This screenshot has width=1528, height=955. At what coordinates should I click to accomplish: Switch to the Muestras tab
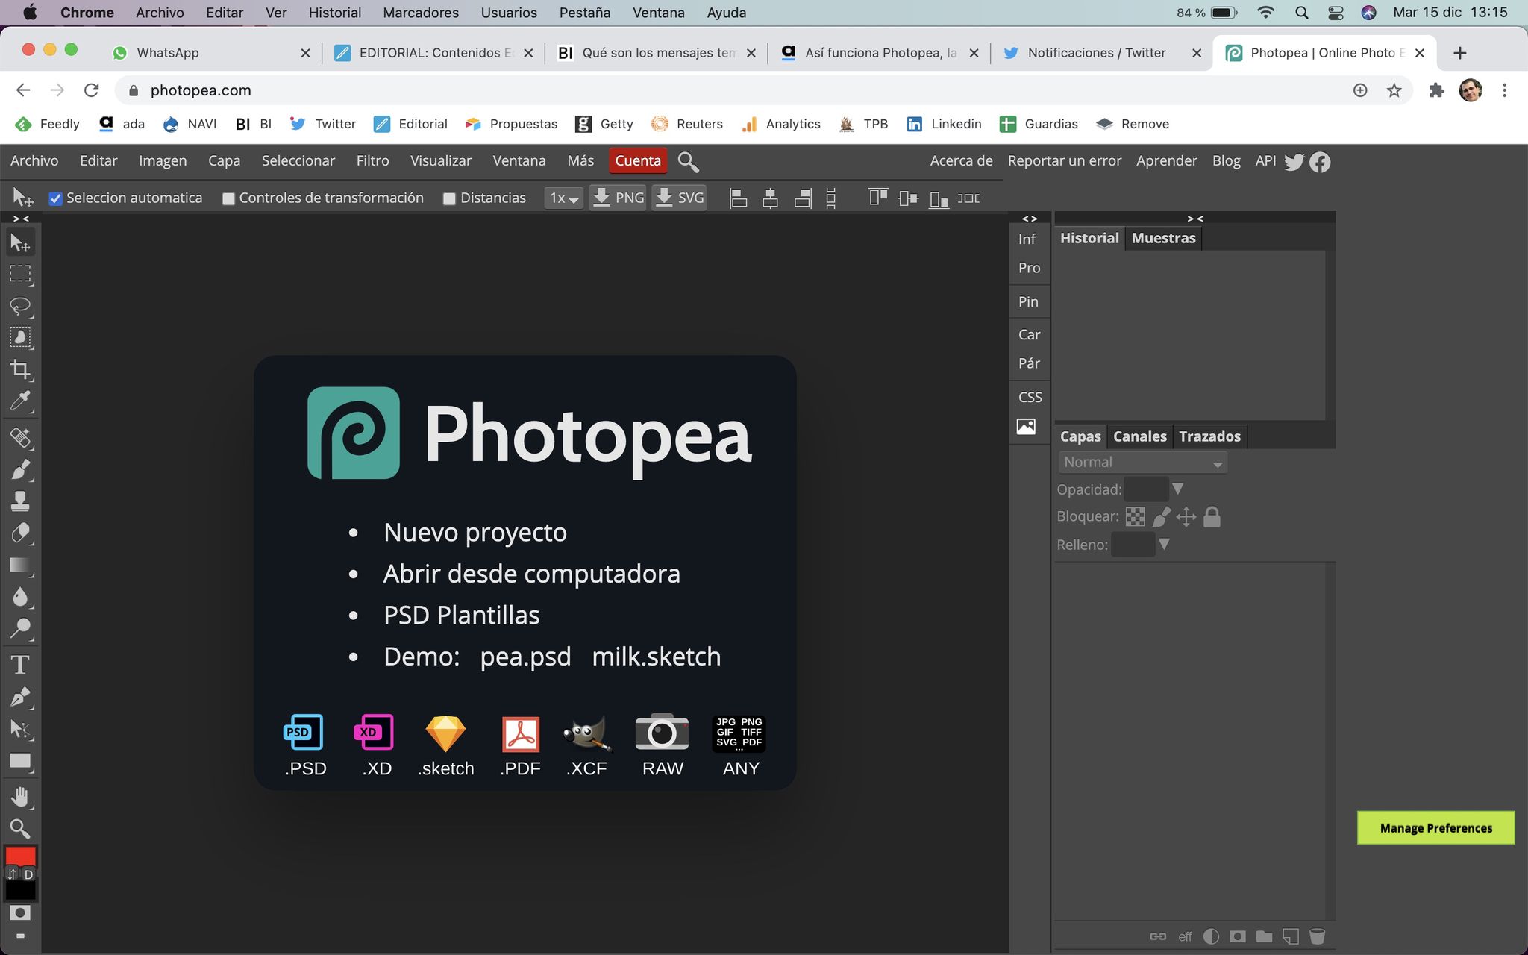[x=1163, y=237]
